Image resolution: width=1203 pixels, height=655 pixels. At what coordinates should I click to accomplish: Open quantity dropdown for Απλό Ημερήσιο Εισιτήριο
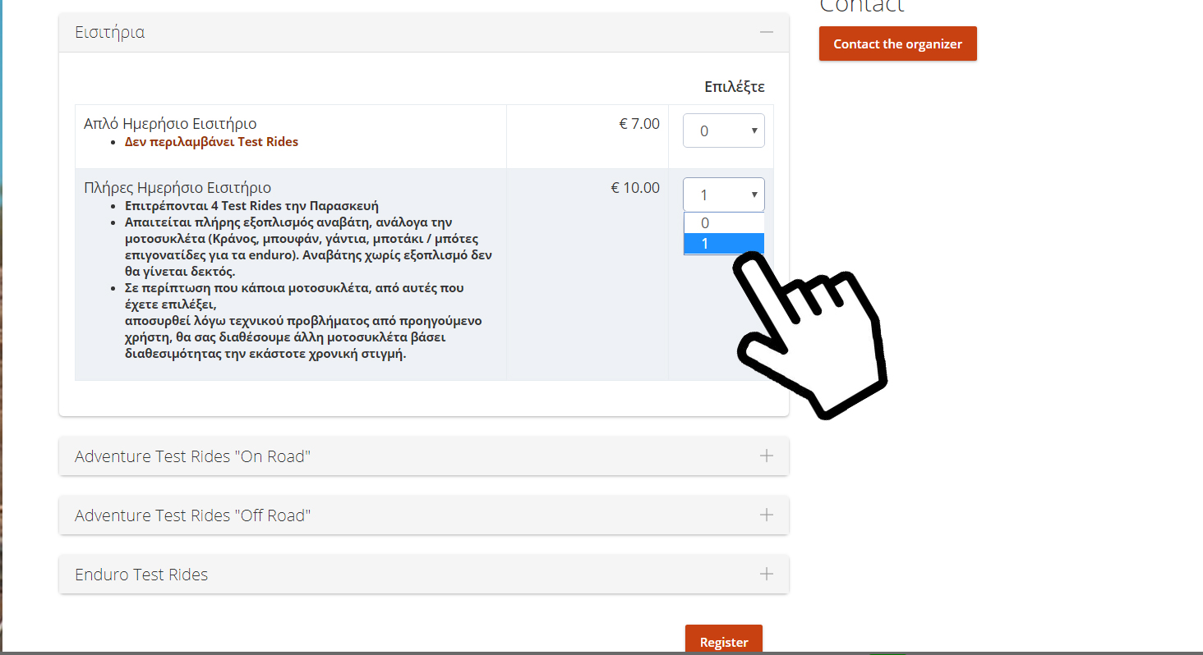pyautogui.click(x=724, y=131)
